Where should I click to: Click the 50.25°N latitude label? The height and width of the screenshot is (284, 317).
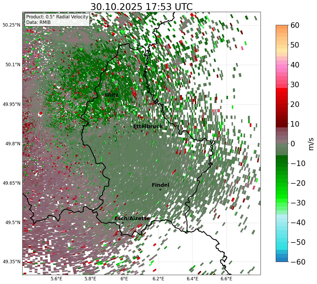coord(11,25)
